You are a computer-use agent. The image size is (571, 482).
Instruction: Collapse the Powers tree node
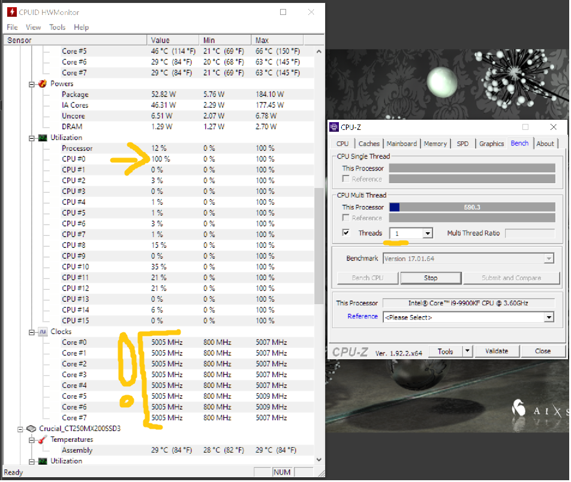pyautogui.click(x=32, y=84)
